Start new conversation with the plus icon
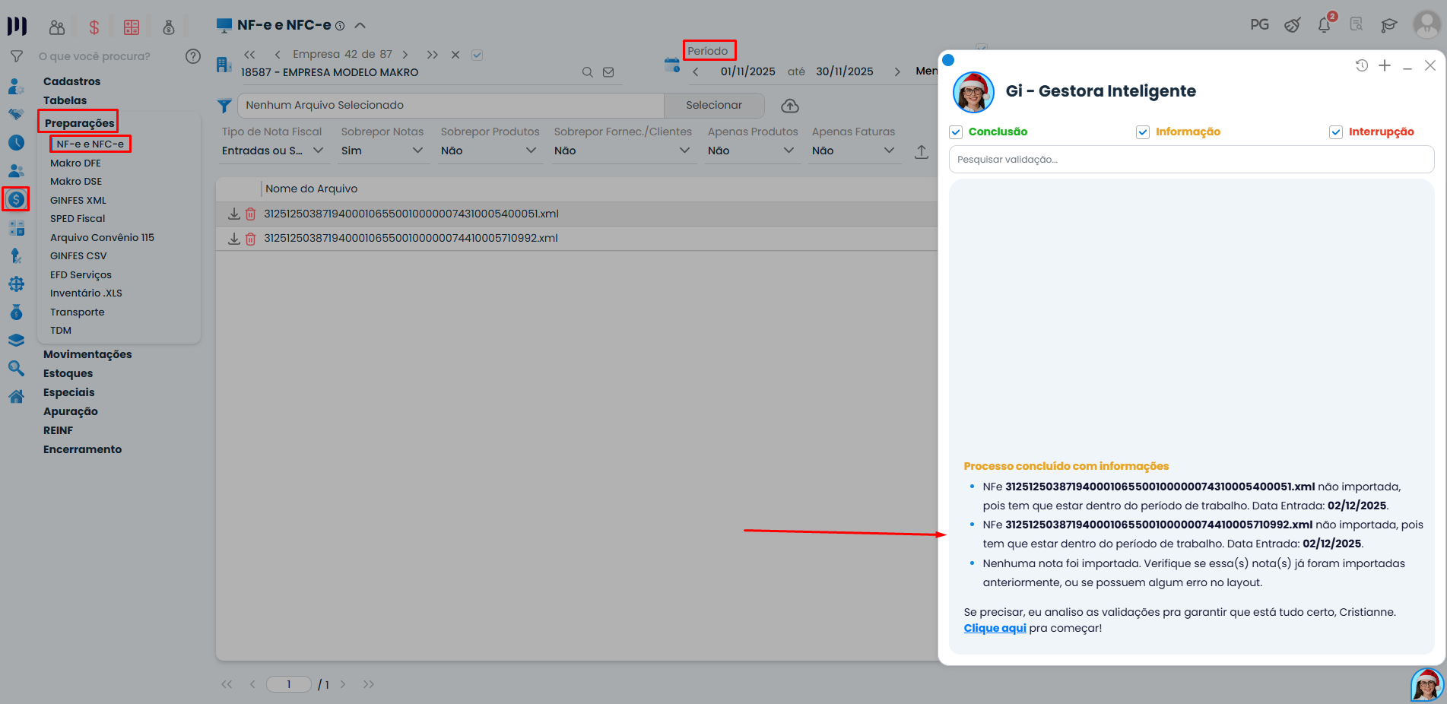 [1385, 65]
